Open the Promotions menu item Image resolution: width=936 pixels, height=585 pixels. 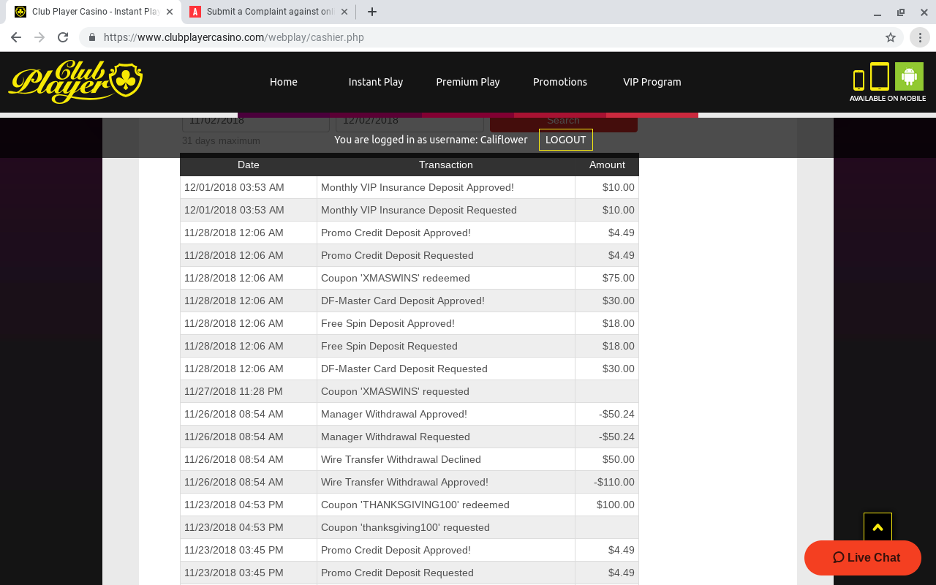point(560,82)
